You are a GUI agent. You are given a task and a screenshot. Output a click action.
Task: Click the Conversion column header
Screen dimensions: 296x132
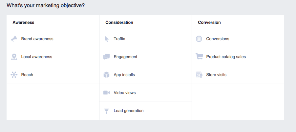[209, 22]
